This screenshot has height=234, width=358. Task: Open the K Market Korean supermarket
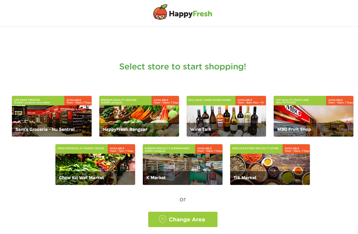click(182, 165)
